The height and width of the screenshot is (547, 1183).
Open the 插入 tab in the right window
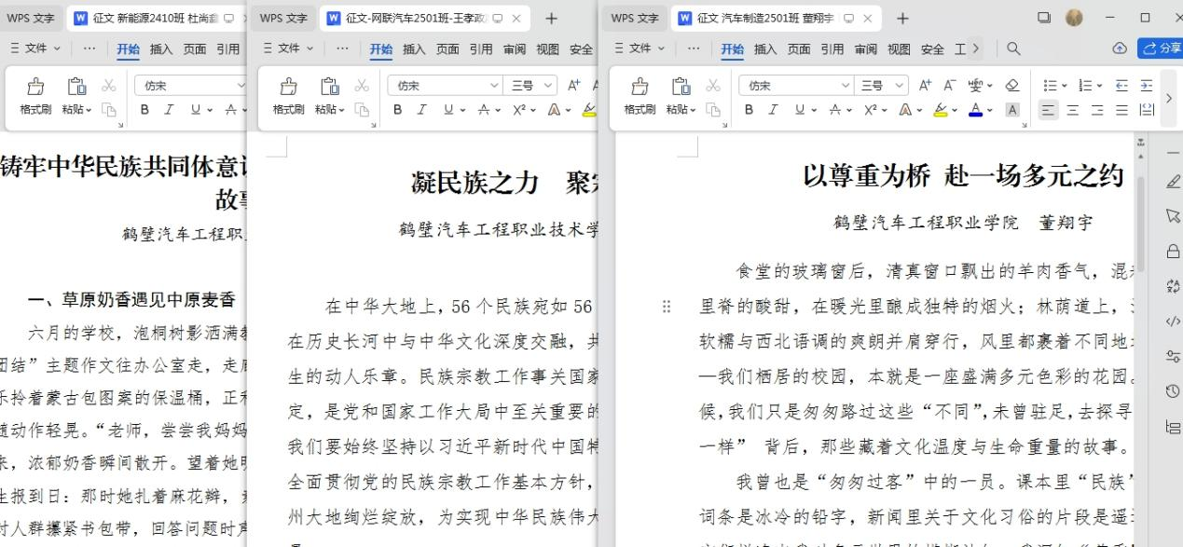(765, 49)
